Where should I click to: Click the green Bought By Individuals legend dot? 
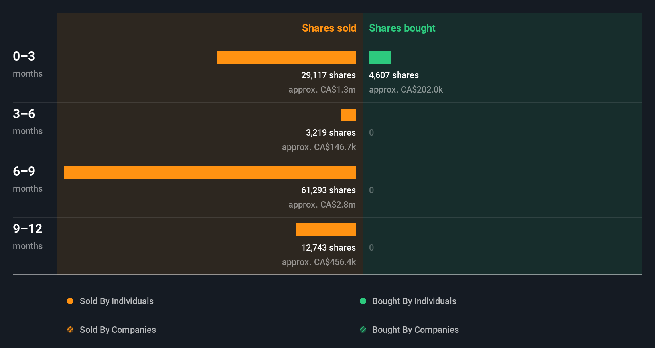[x=363, y=301]
